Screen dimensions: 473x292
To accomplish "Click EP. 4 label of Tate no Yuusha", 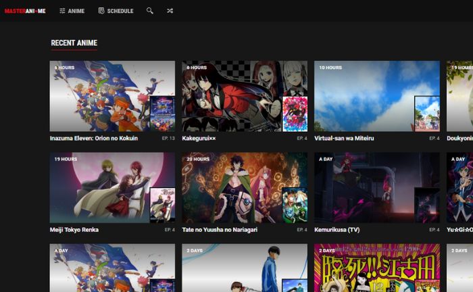I will point(302,230).
